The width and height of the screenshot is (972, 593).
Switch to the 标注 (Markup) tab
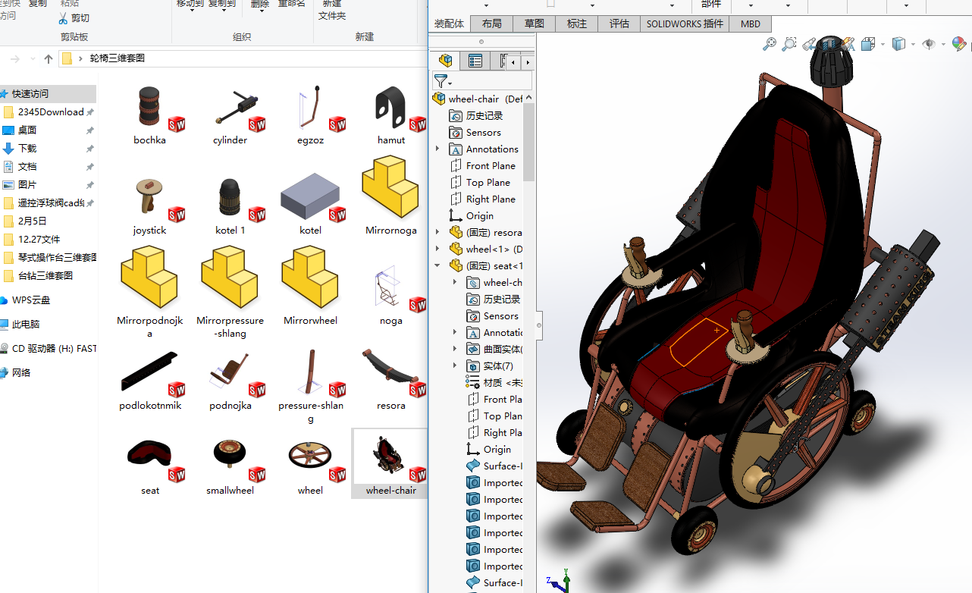(576, 24)
